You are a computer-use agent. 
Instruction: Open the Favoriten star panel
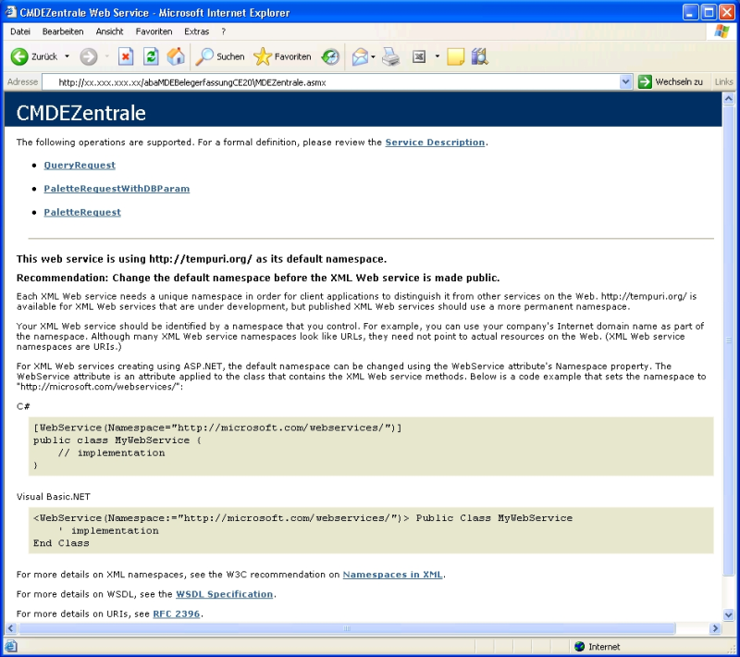coord(283,57)
